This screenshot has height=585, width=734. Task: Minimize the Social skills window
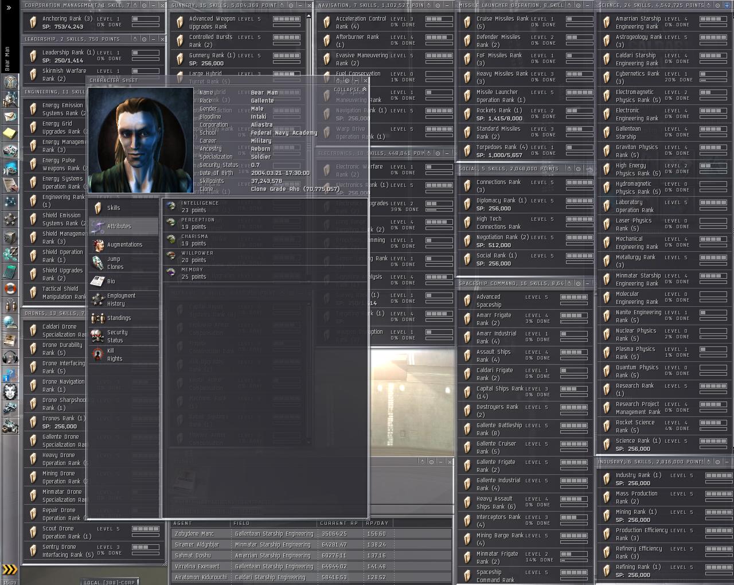coord(588,169)
